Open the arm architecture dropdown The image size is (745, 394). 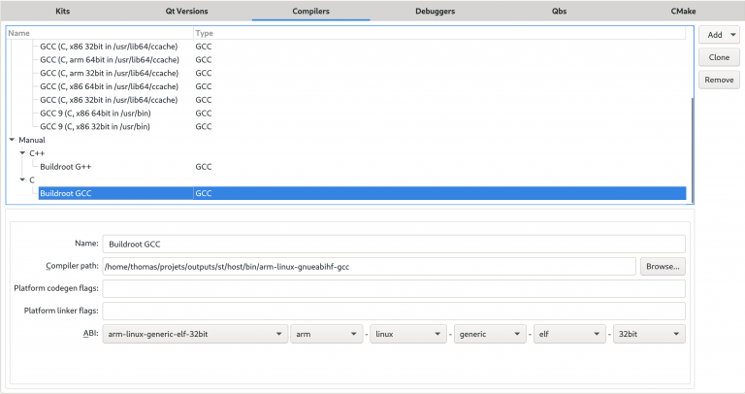coord(327,334)
